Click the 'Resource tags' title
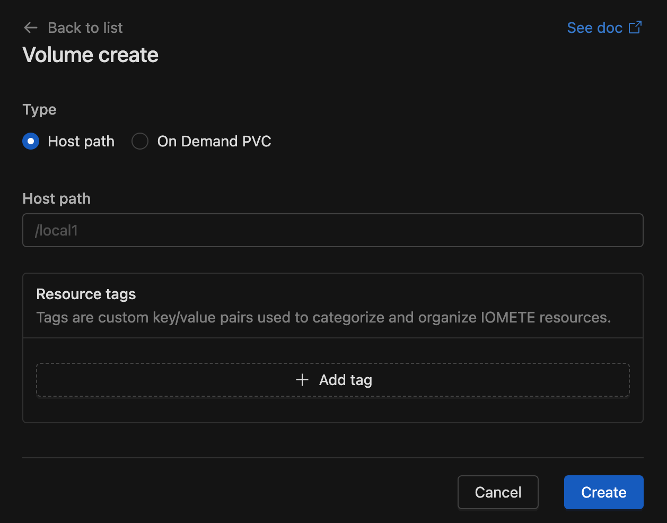Image resolution: width=667 pixels, height=523 pixels. pos(86,294)
